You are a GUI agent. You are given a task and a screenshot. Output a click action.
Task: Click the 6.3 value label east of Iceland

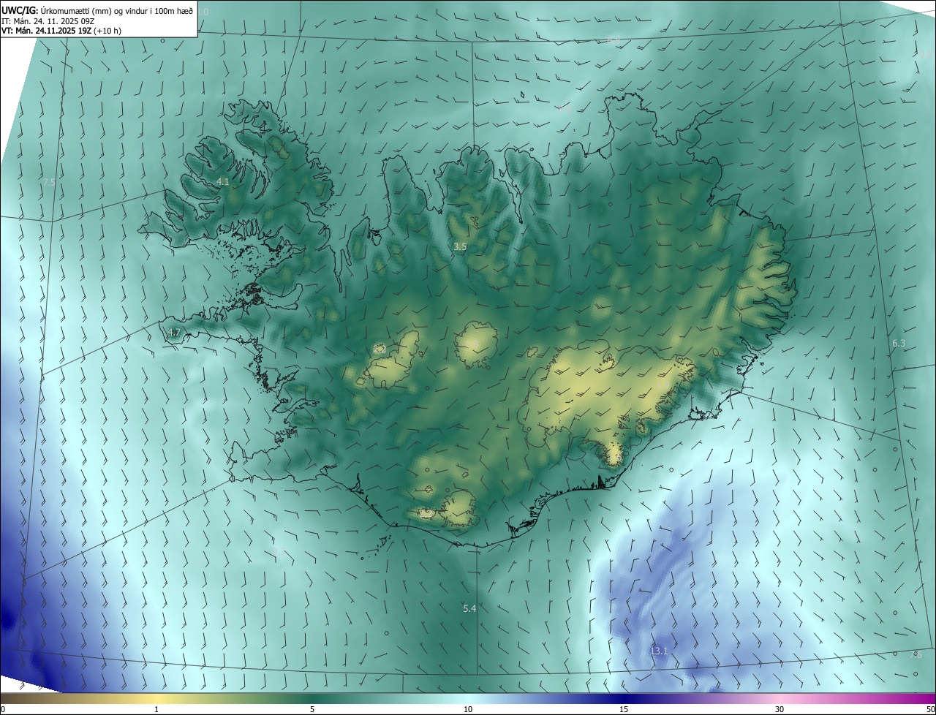899,344
